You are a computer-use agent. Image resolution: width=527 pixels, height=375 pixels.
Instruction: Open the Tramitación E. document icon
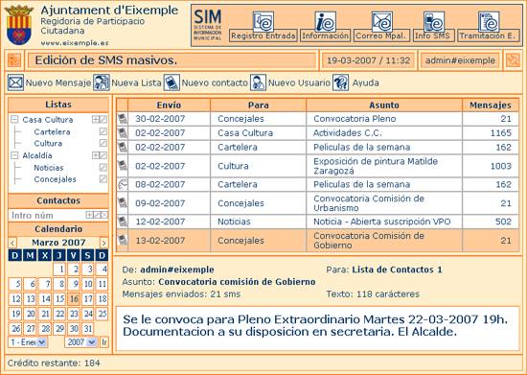[x=489, y=21]
